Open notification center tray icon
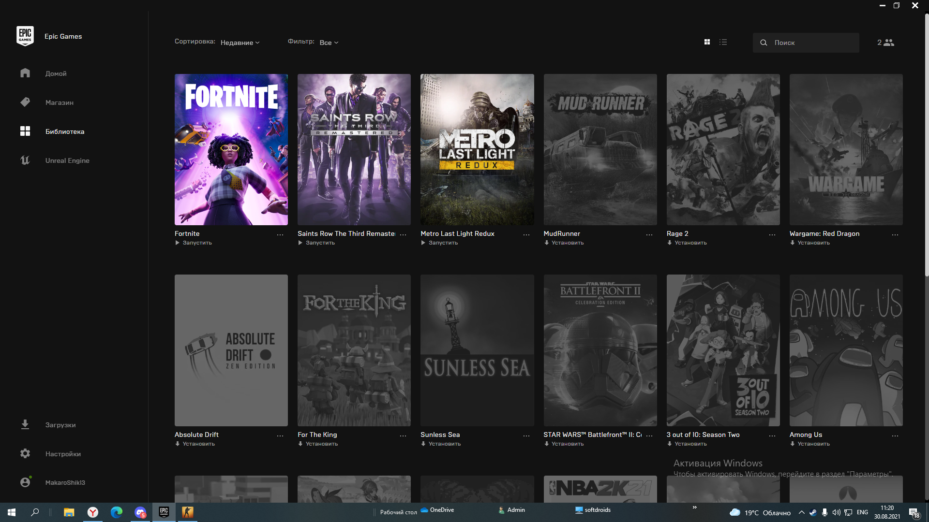The height and width of the screenshot is (522, 929). coord(914,513)
